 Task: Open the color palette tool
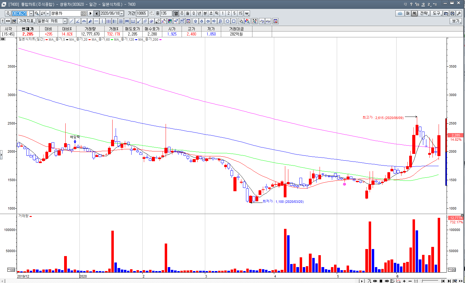tap(170, 21)
